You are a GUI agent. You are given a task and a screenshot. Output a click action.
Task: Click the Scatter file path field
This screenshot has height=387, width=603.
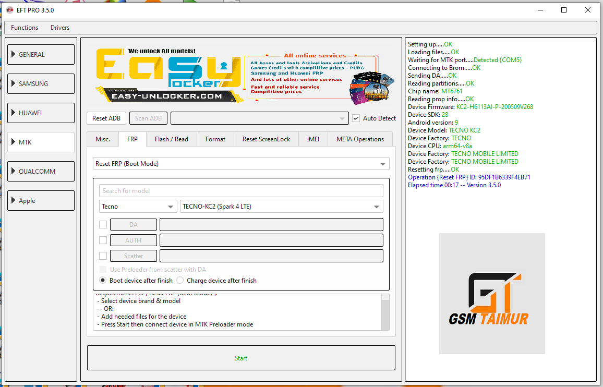click(x=271, y=256)
